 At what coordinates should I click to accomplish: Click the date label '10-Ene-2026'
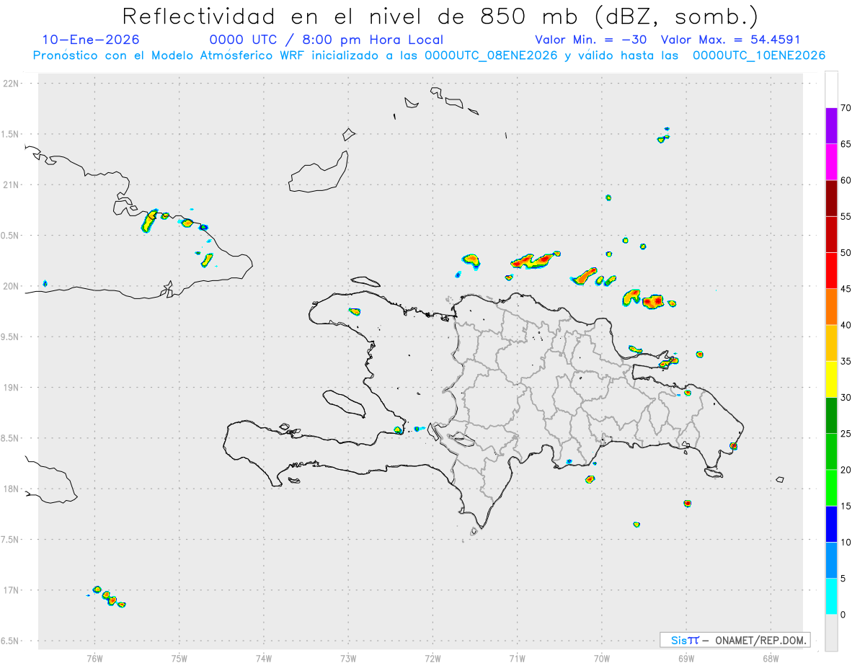(91, 40)
